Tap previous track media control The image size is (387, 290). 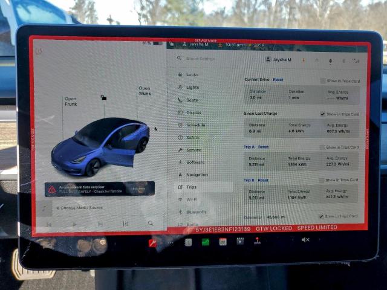tap(49, 224)
